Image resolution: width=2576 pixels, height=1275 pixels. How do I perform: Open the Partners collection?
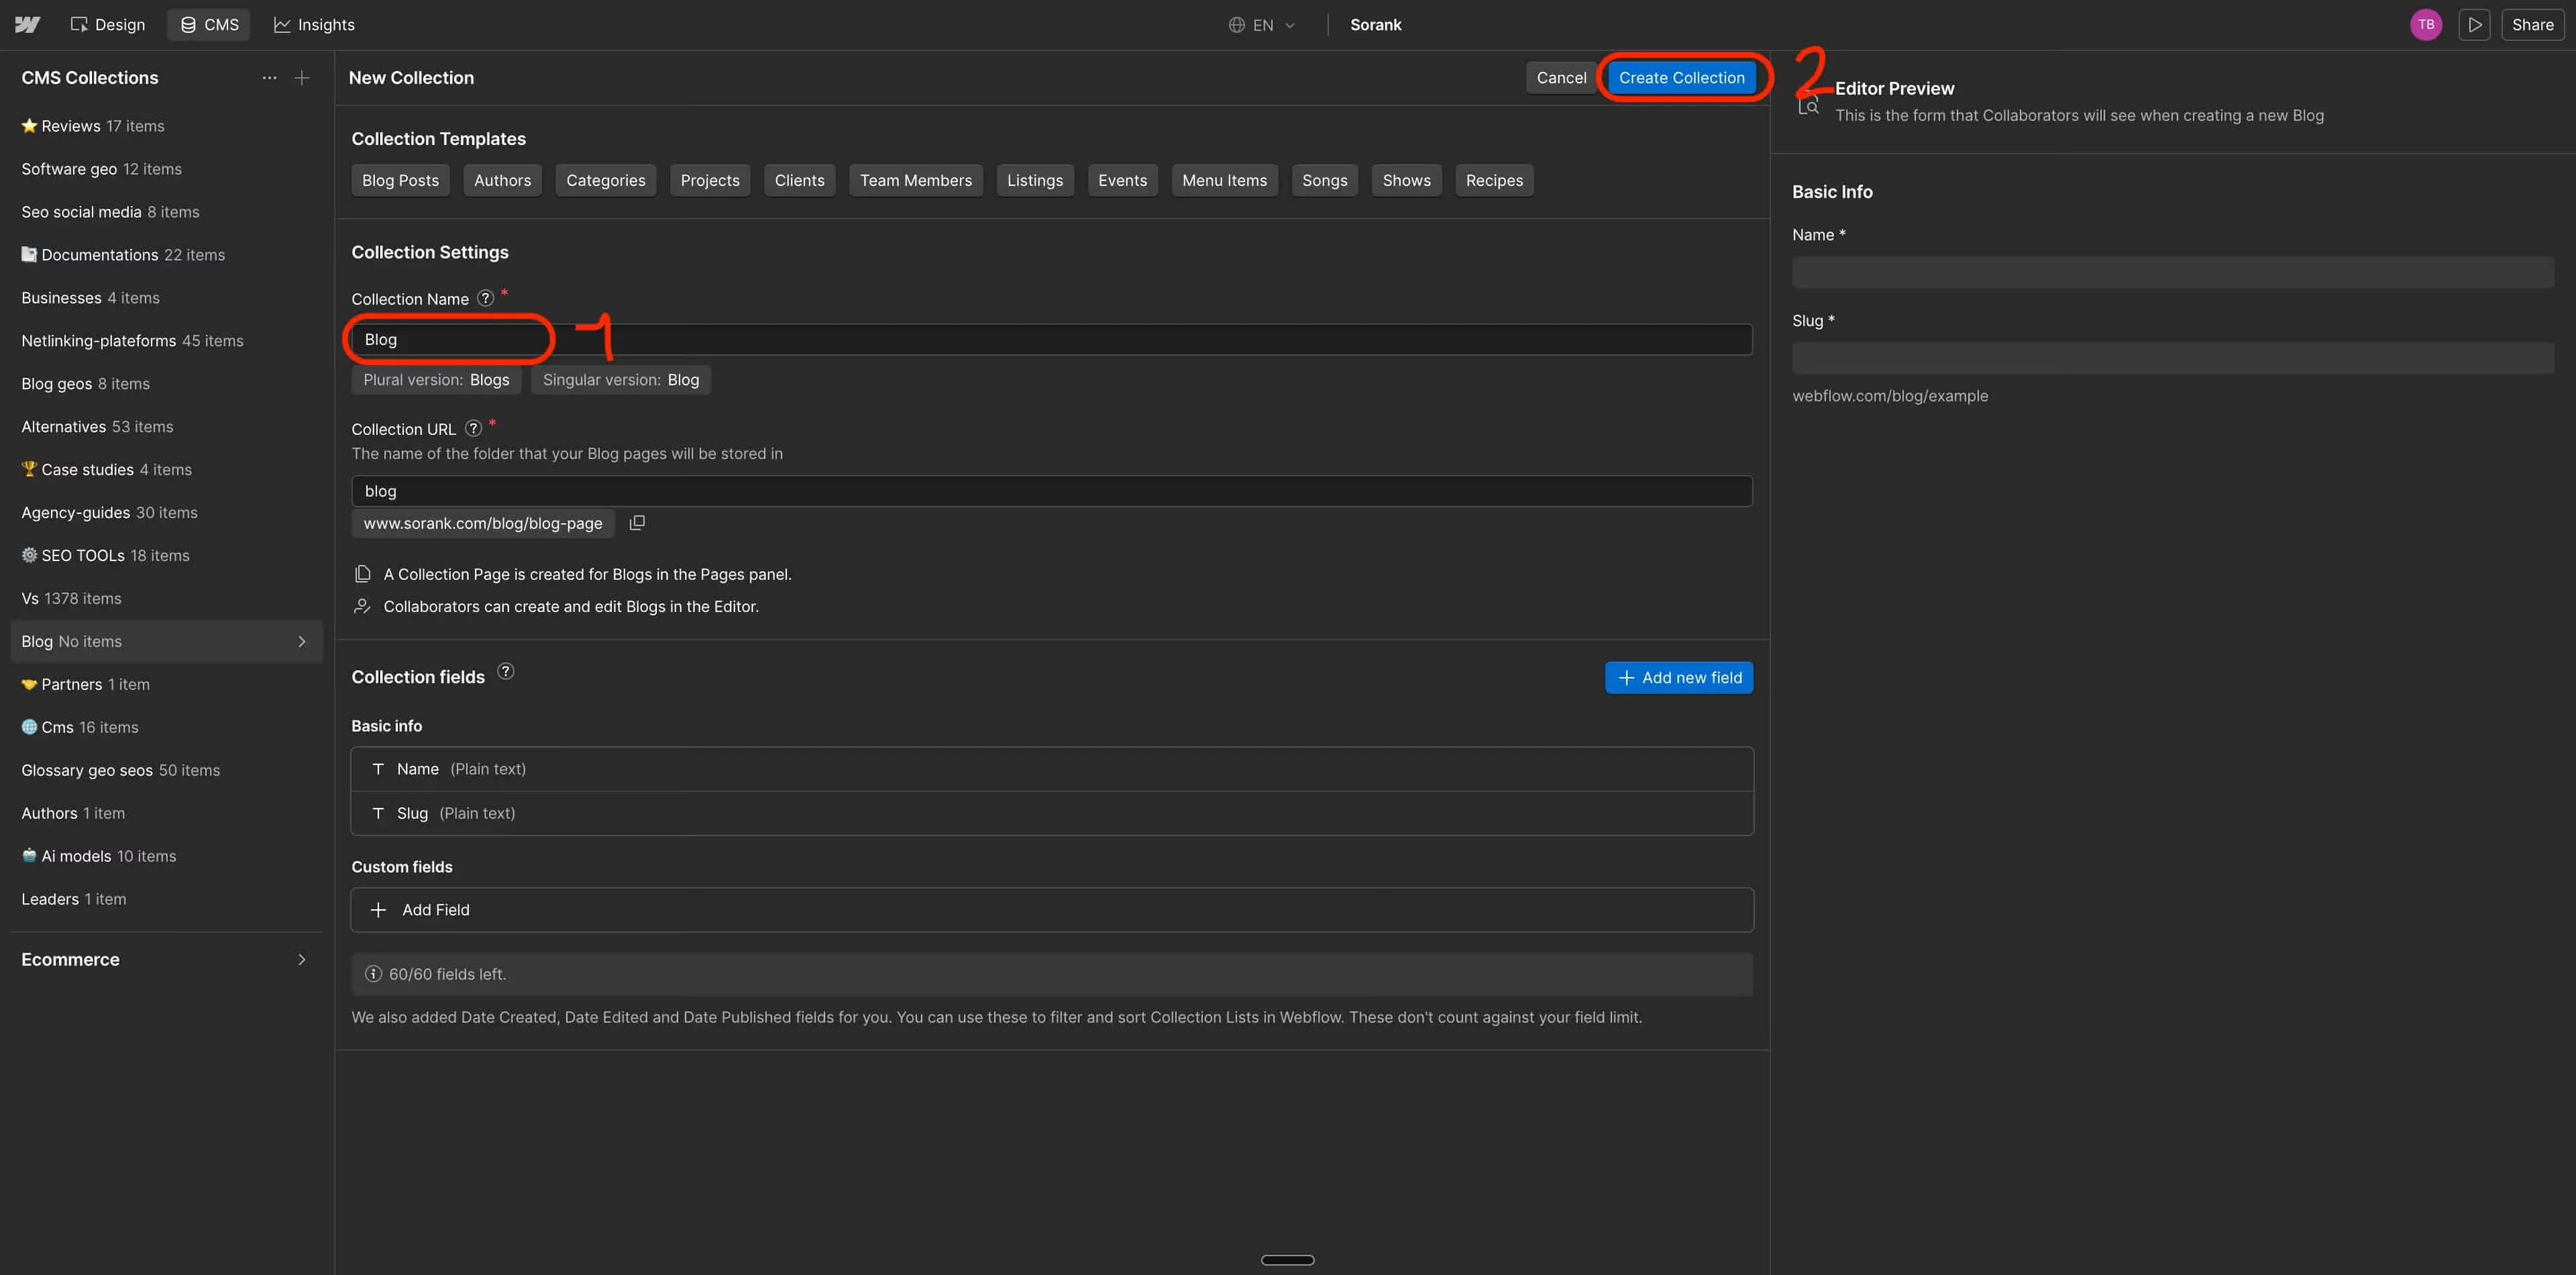click(x=166, y=685)
